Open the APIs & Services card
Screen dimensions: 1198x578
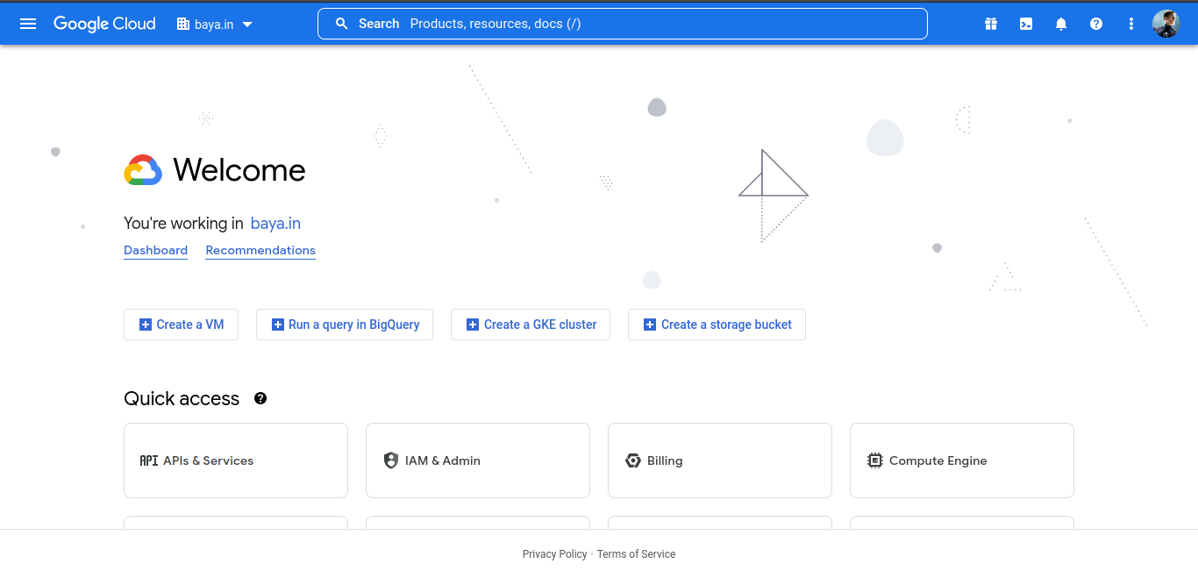click(x=236, y=460)
